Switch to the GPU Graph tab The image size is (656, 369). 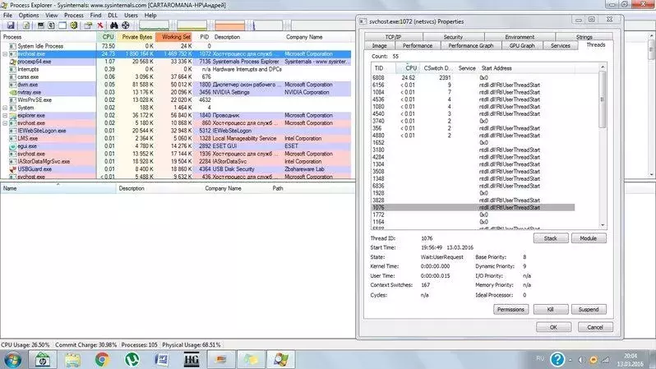(522, 45)
